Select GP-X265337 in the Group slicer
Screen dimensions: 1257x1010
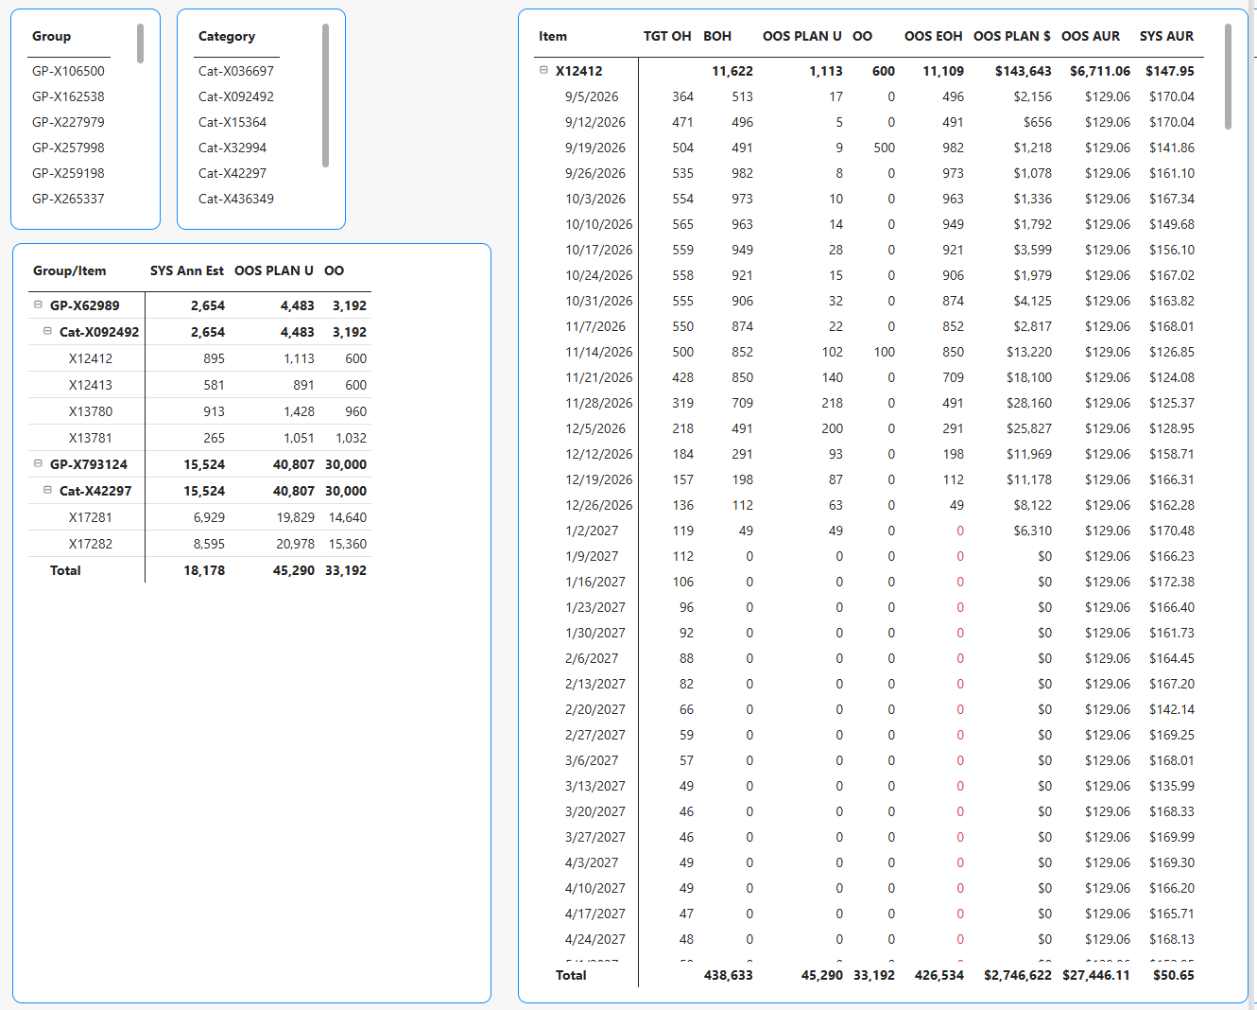(x=68, y=199)
